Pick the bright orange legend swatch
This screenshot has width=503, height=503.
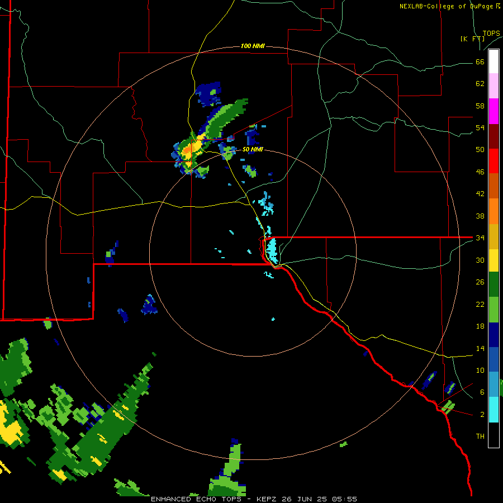click(x=493, y=211)
